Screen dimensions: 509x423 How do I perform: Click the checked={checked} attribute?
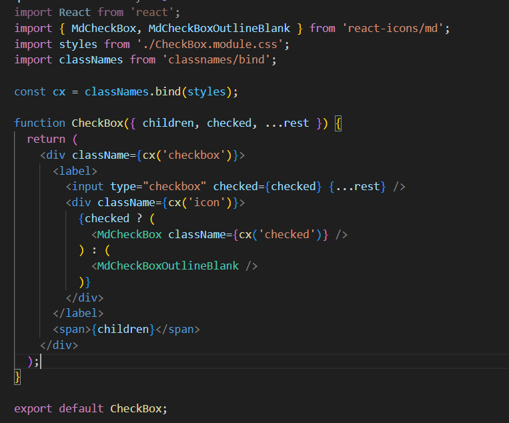268,186
